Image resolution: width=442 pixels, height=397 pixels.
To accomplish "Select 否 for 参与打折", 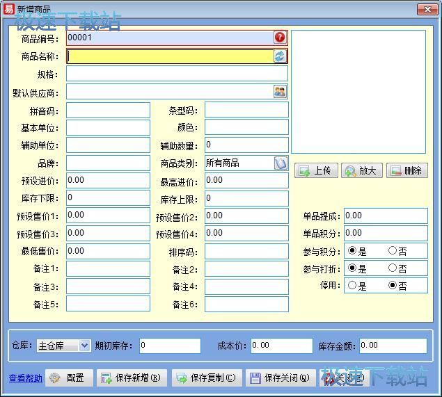I will pos(393,268).
